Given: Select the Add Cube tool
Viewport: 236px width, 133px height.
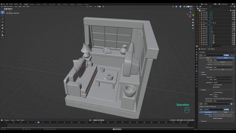Looking at the screenshot, I should (x=3, y=38).
